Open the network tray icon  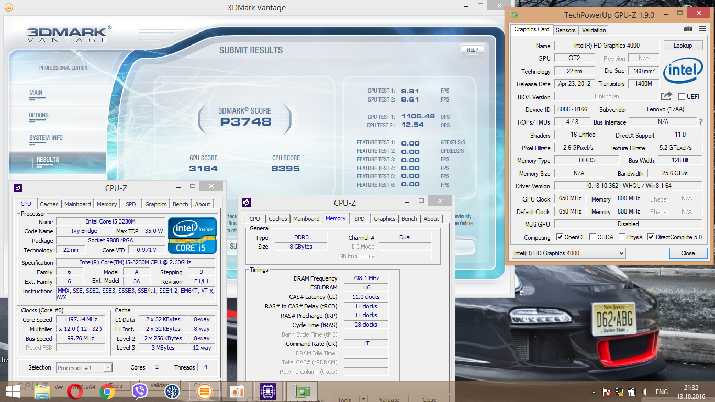[x=620, y=392]
